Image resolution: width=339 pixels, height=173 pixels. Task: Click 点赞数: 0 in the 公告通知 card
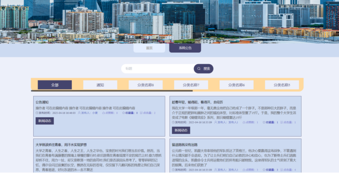click(x=112, y=113)
